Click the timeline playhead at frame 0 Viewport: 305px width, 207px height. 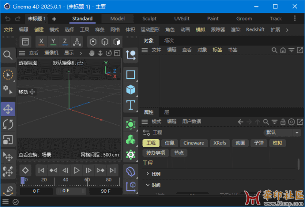[22, 180]
